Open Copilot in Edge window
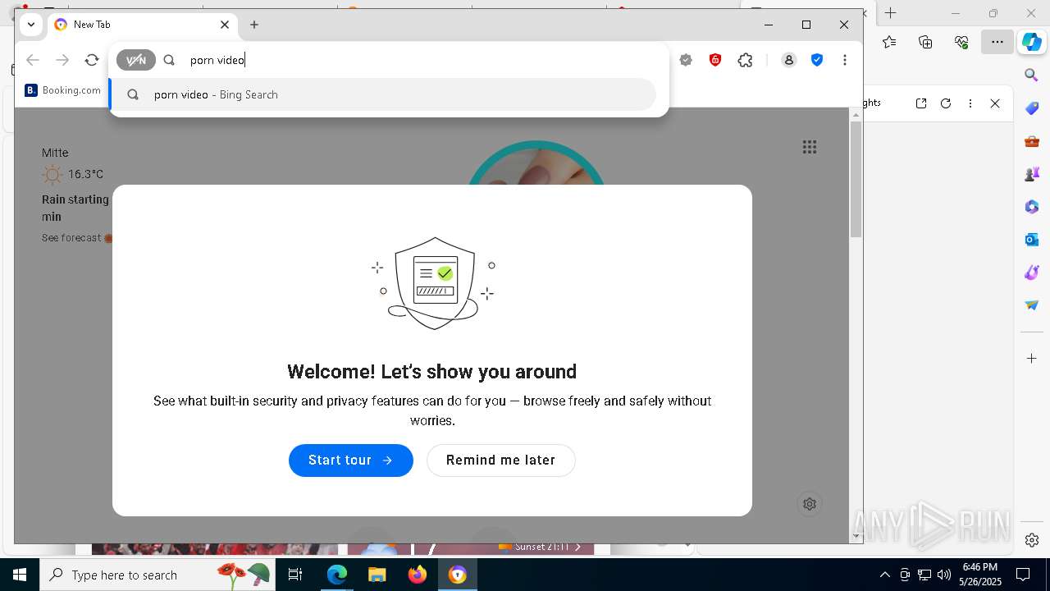Screen dimensions: 1050x591 coord(1032,42)
